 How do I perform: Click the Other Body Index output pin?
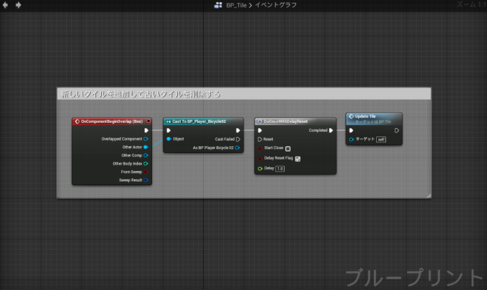145,163
